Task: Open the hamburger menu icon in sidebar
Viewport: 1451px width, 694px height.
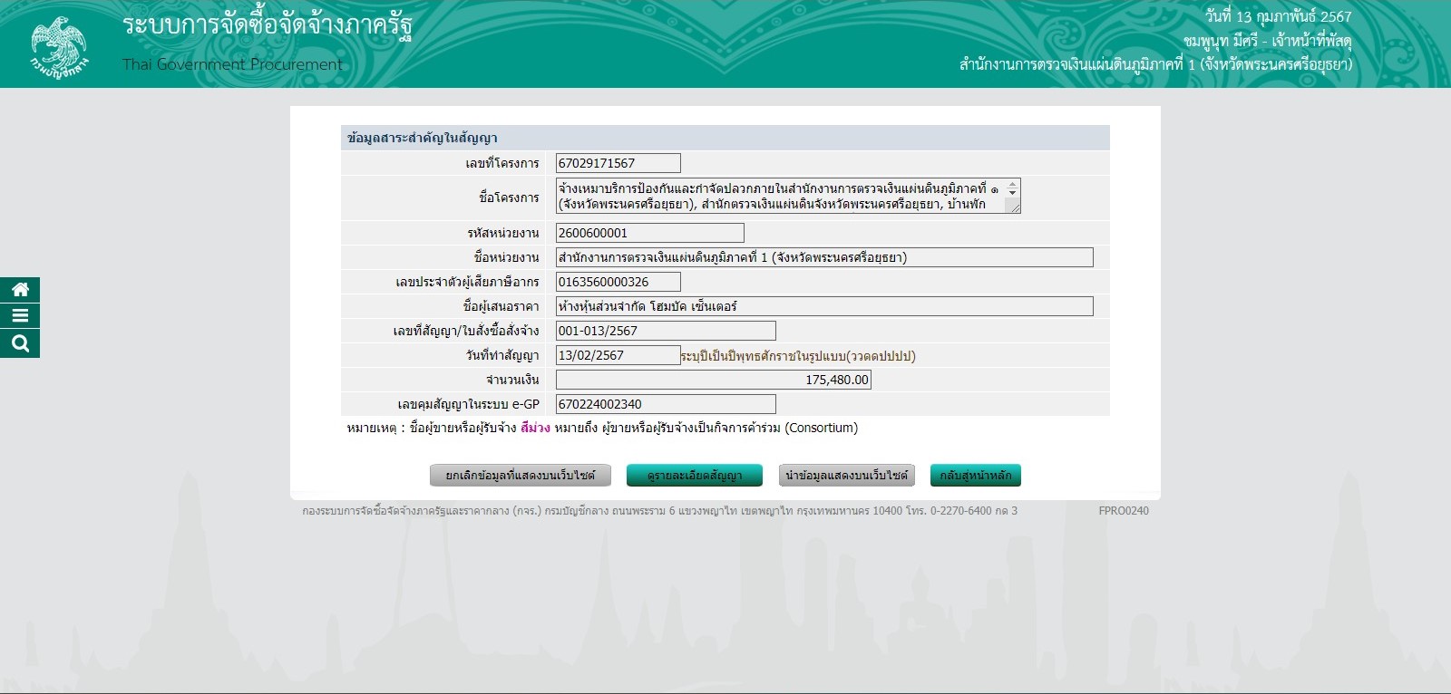Action: click(x=20, y=316)
